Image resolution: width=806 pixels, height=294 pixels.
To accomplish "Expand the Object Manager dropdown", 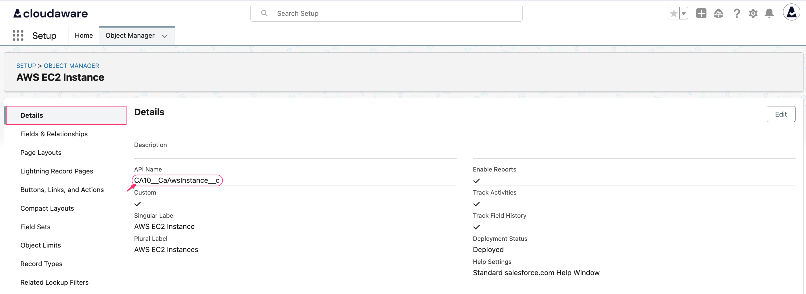I will tap(165, 36).
